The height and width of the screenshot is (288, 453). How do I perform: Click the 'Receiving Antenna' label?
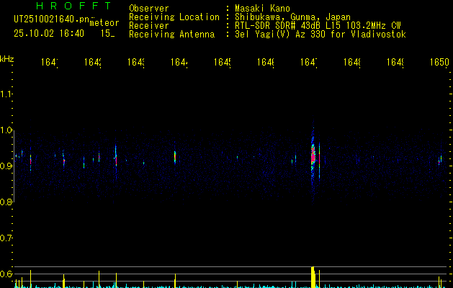(x=171, y=35)
